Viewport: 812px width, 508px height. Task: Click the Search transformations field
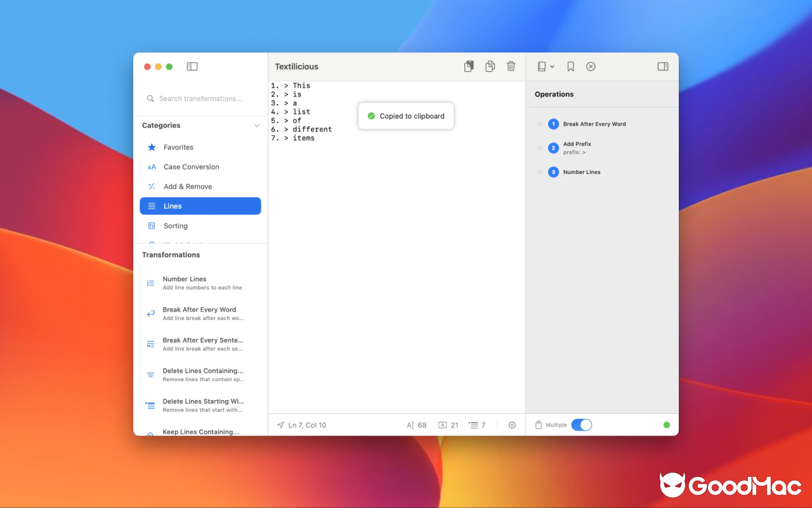click(200, 98)
